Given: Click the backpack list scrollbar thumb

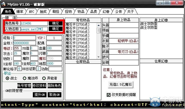Looking at the screenshot, I should 98,30.
